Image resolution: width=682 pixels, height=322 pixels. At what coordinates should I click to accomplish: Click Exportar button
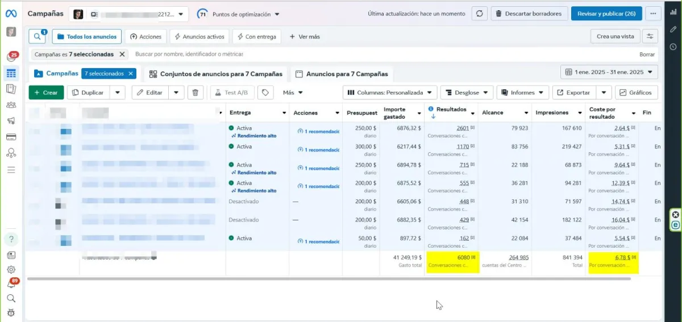pos(575,93)
